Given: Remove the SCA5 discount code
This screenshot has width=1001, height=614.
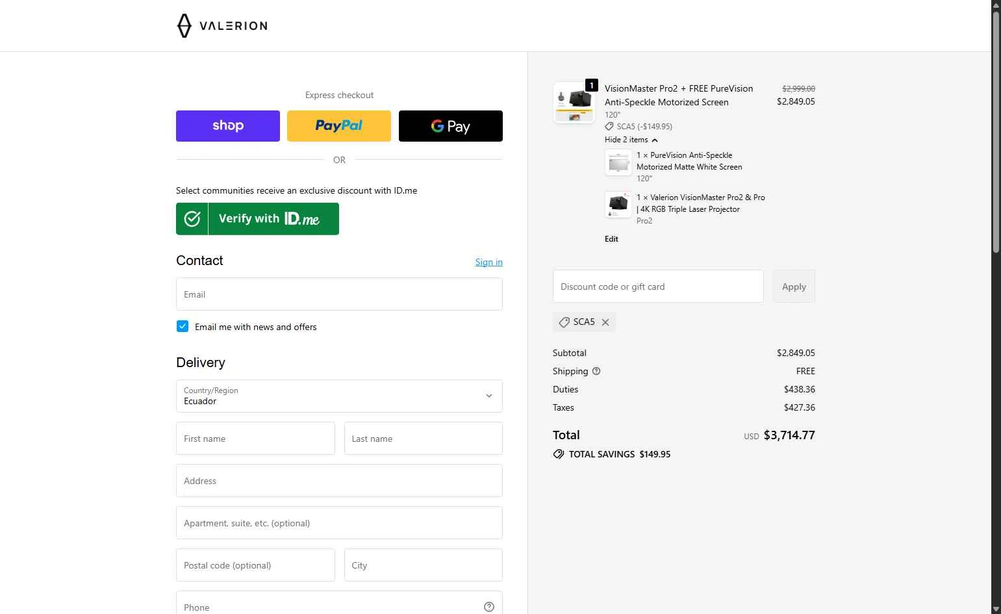Looking at the screenshot, I should click(x=605, y=322).
